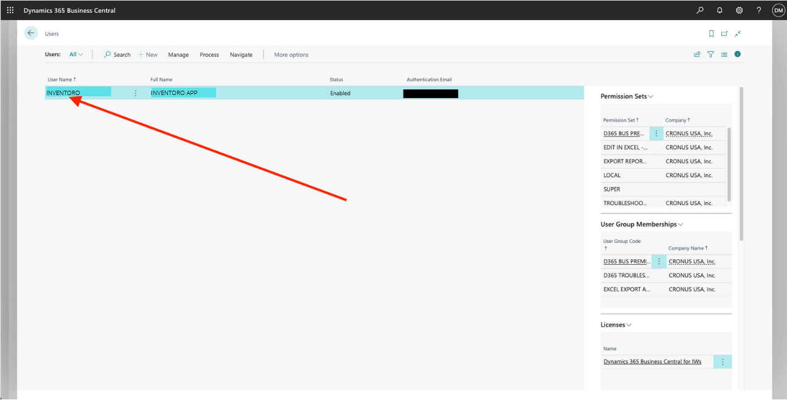Image resolution: width=787 pixels, height=400 pixels.
Task: Bookmark this Users page
Action: (x=711, y=34)
